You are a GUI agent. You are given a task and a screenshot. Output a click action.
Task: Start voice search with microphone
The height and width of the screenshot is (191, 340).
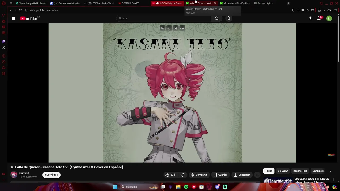coord(229,18)
